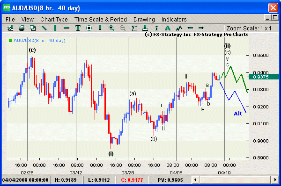Image resolution: width=281 pixels, height=186 pixels.
Task: Select the diagonal trend line drawing tool
Action: [x=44, y=28]
